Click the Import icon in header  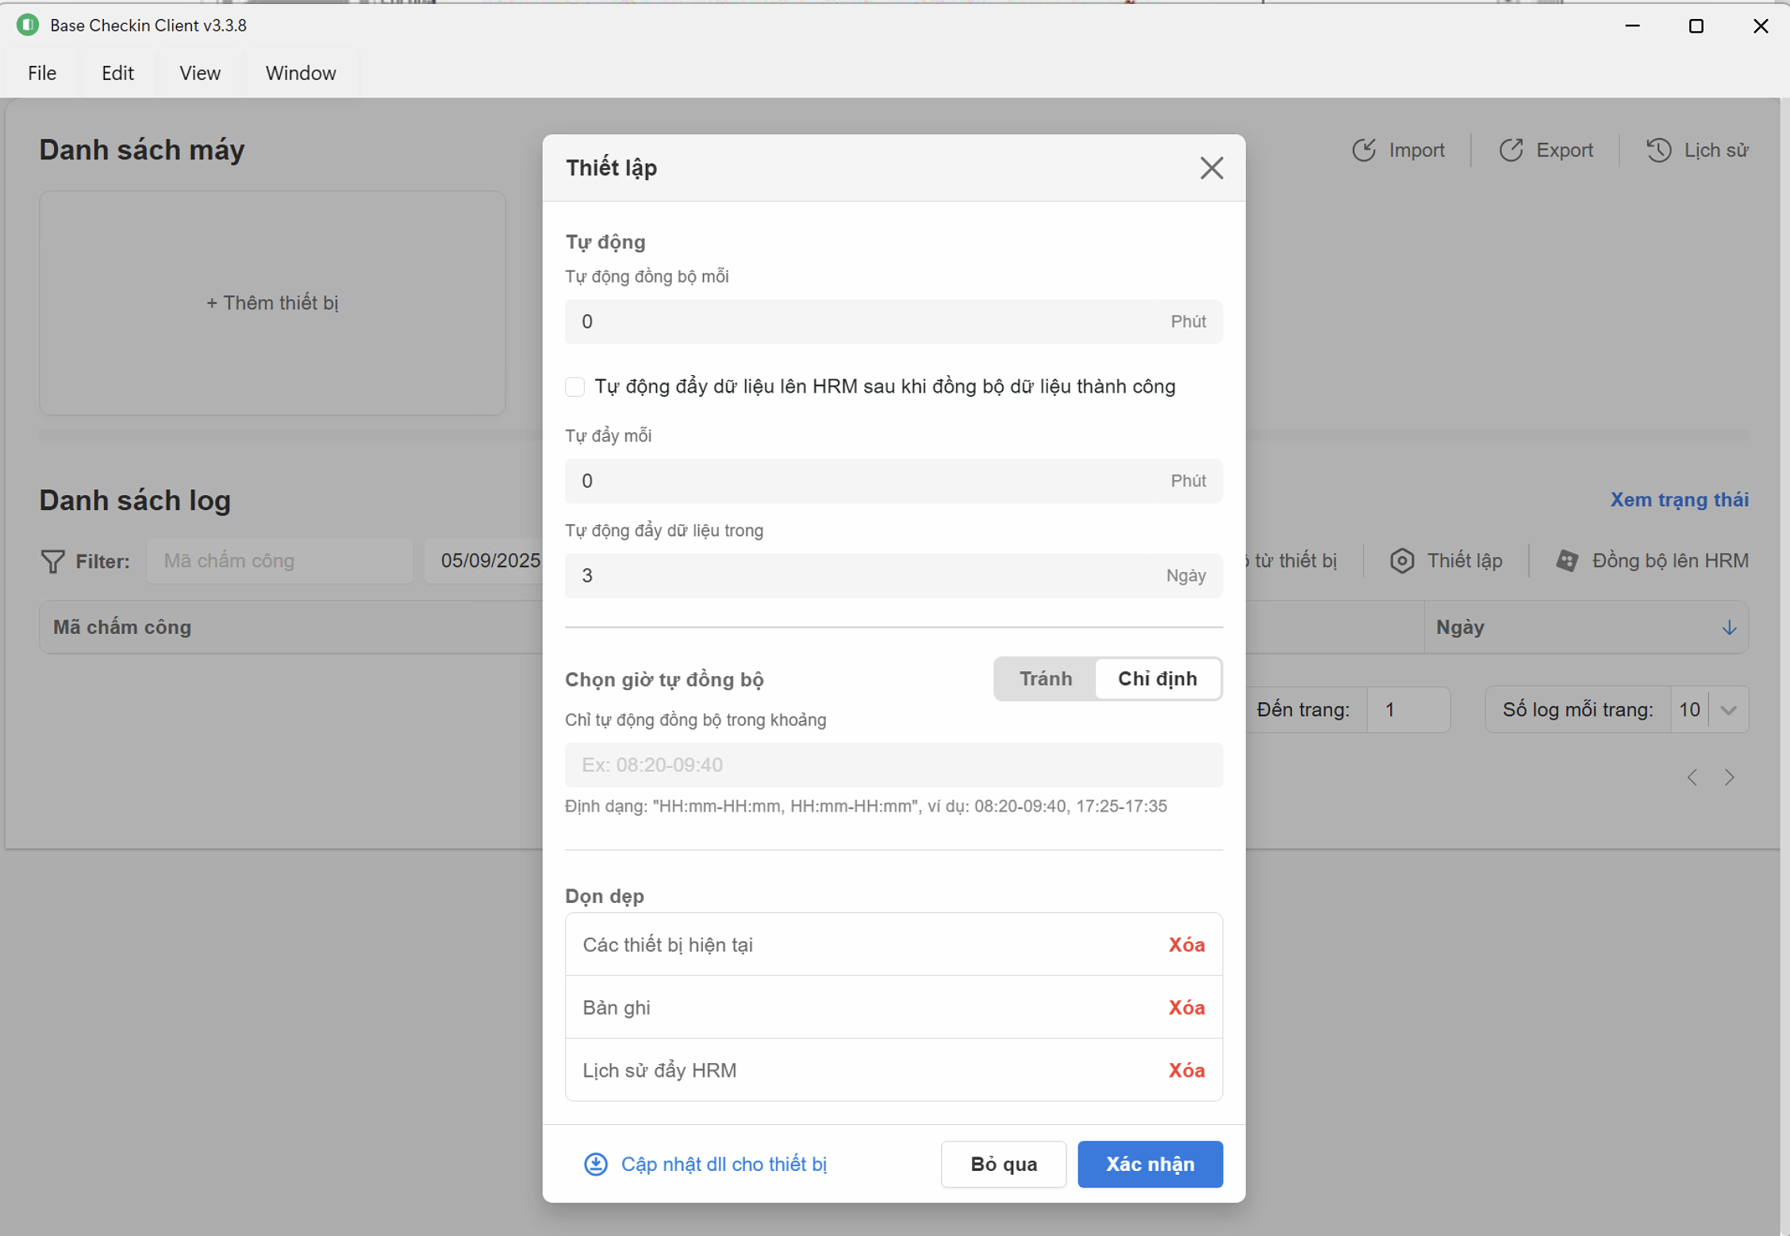(x=1363, y=150)
